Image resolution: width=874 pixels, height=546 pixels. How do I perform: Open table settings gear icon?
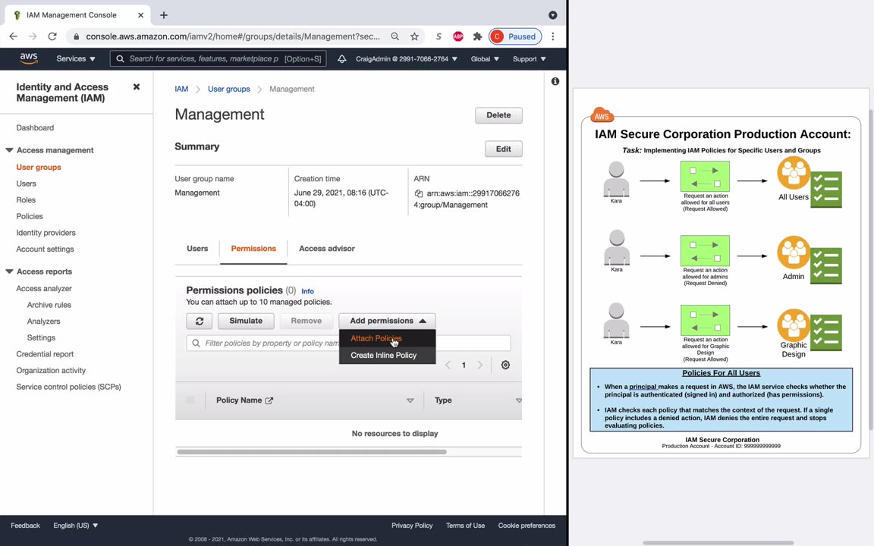tap(505, 365)
